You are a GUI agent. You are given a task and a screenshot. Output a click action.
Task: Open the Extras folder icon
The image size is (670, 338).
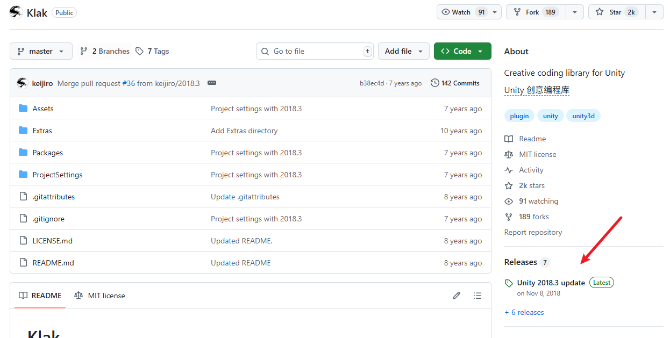click(23, 131)
